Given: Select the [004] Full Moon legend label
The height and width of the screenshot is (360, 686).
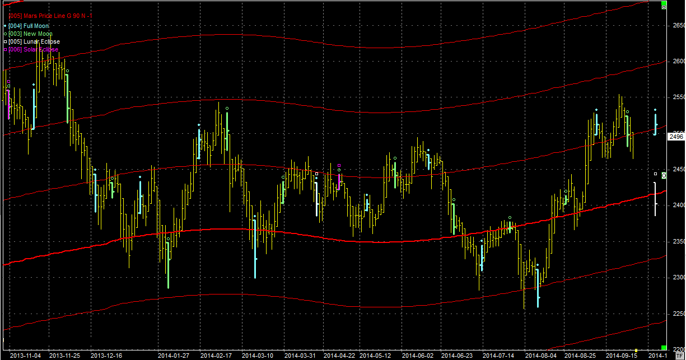Looking at the screenshot, I should click(29, 26).
